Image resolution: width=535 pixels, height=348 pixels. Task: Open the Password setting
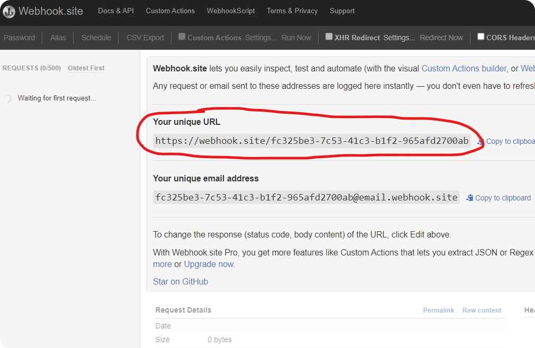click(19, 38)
